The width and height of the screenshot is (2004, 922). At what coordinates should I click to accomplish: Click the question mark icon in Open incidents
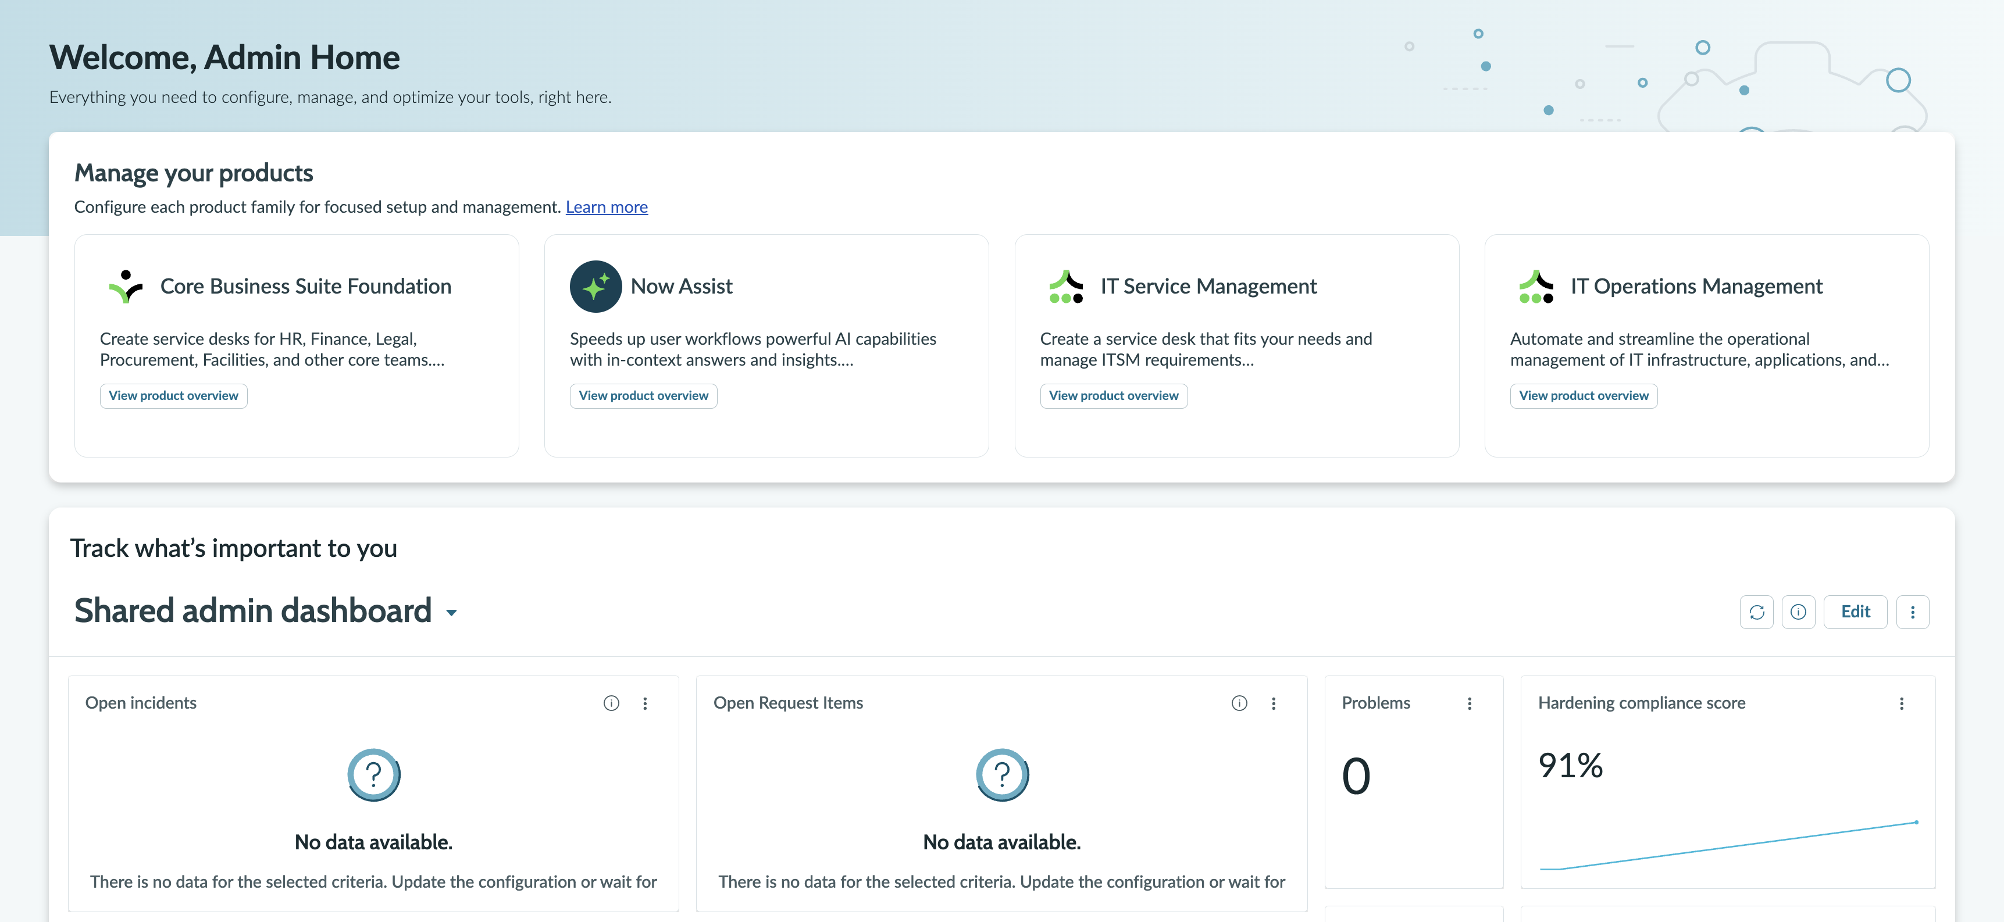(373, 774)
